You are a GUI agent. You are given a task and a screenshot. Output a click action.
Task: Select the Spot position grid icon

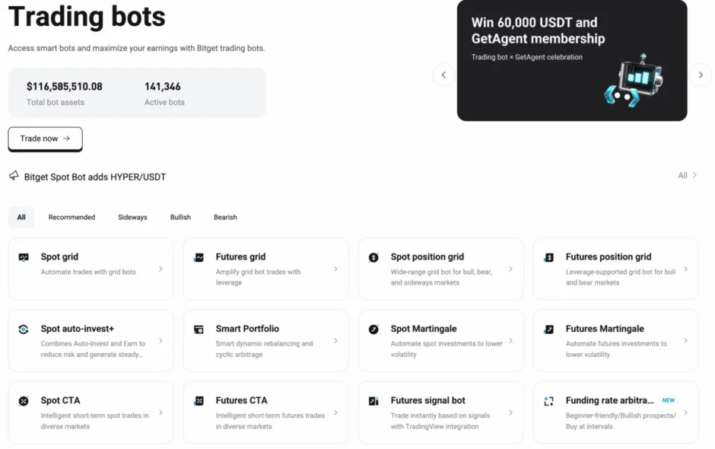[x=374, y=256]
